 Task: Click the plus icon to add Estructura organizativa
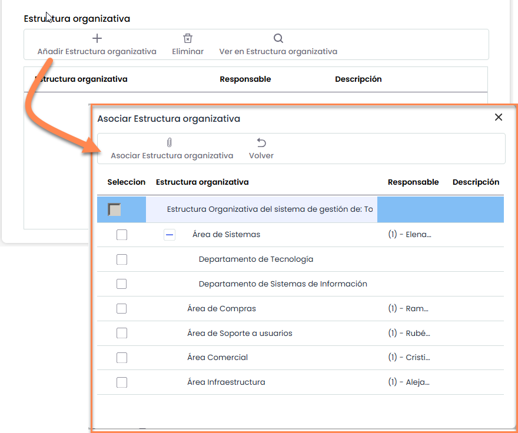(x=97, y=38)
